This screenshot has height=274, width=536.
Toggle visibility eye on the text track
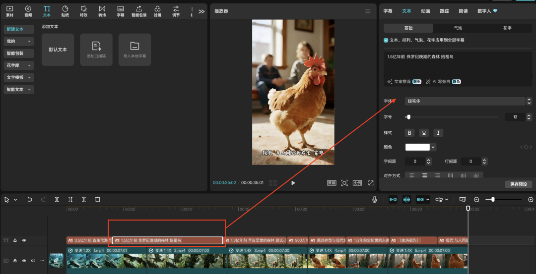point(24,240)
